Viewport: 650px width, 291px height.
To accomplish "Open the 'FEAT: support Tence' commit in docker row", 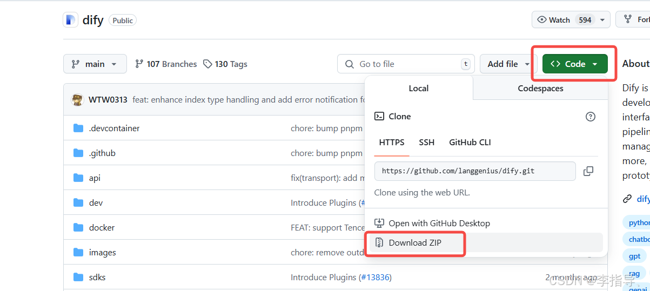I will tap(328, 228).
